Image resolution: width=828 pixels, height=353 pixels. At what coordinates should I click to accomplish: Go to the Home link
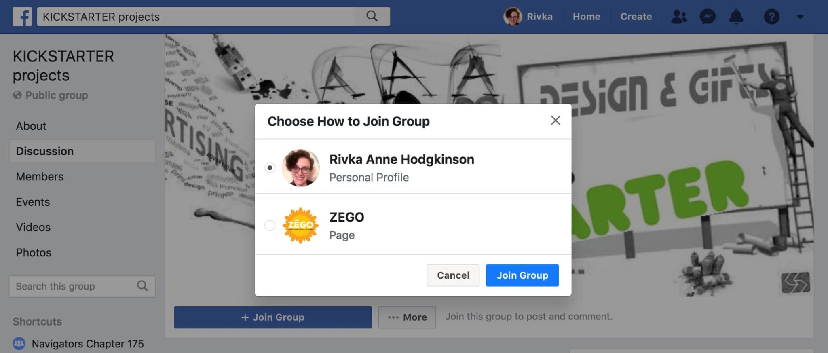point(586,17)
